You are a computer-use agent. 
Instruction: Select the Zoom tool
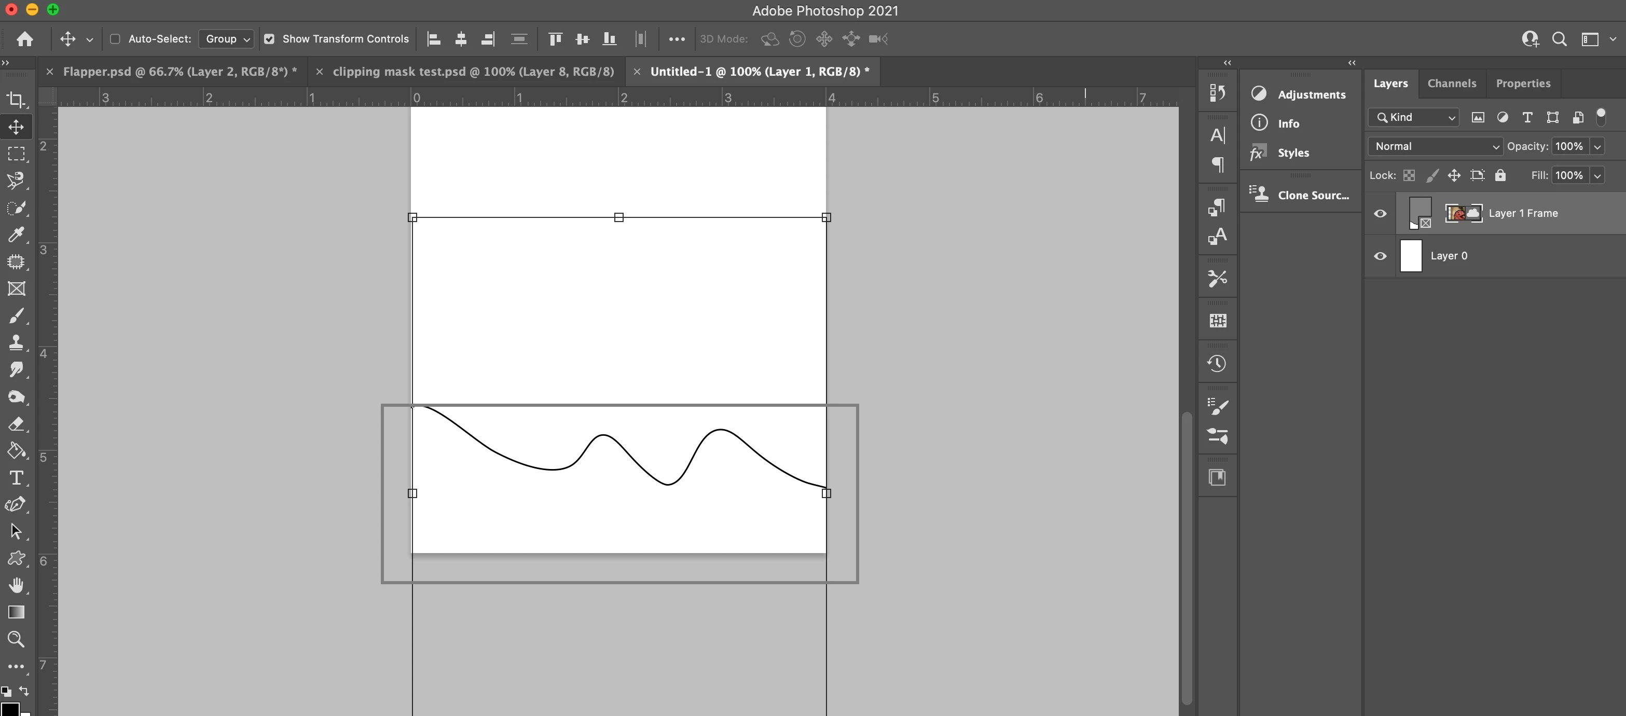click(x=16, y=639)
